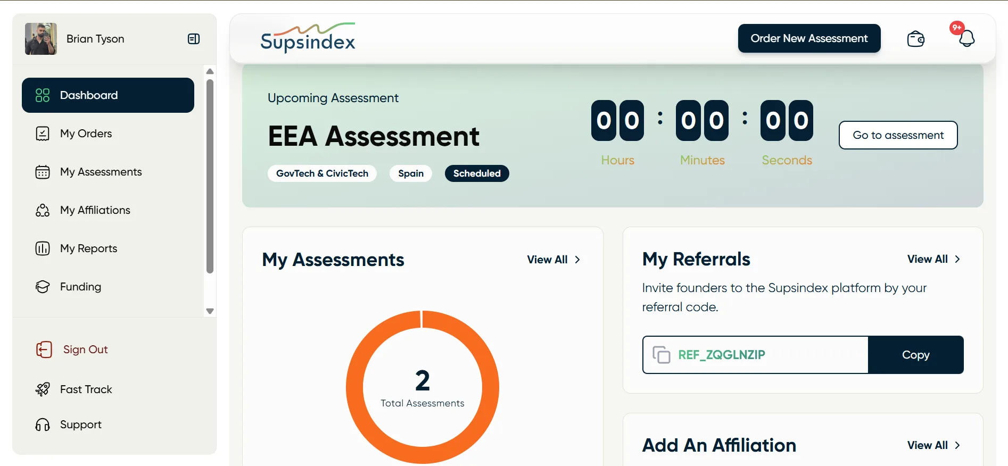Image resolution: width=1008 pixels, height=466 pixels.
Task: Open the wallet icon in header
Action: (x=916, y=39)
